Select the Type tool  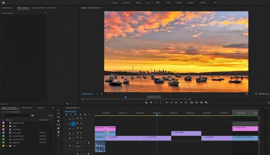(x=58, y=136)
